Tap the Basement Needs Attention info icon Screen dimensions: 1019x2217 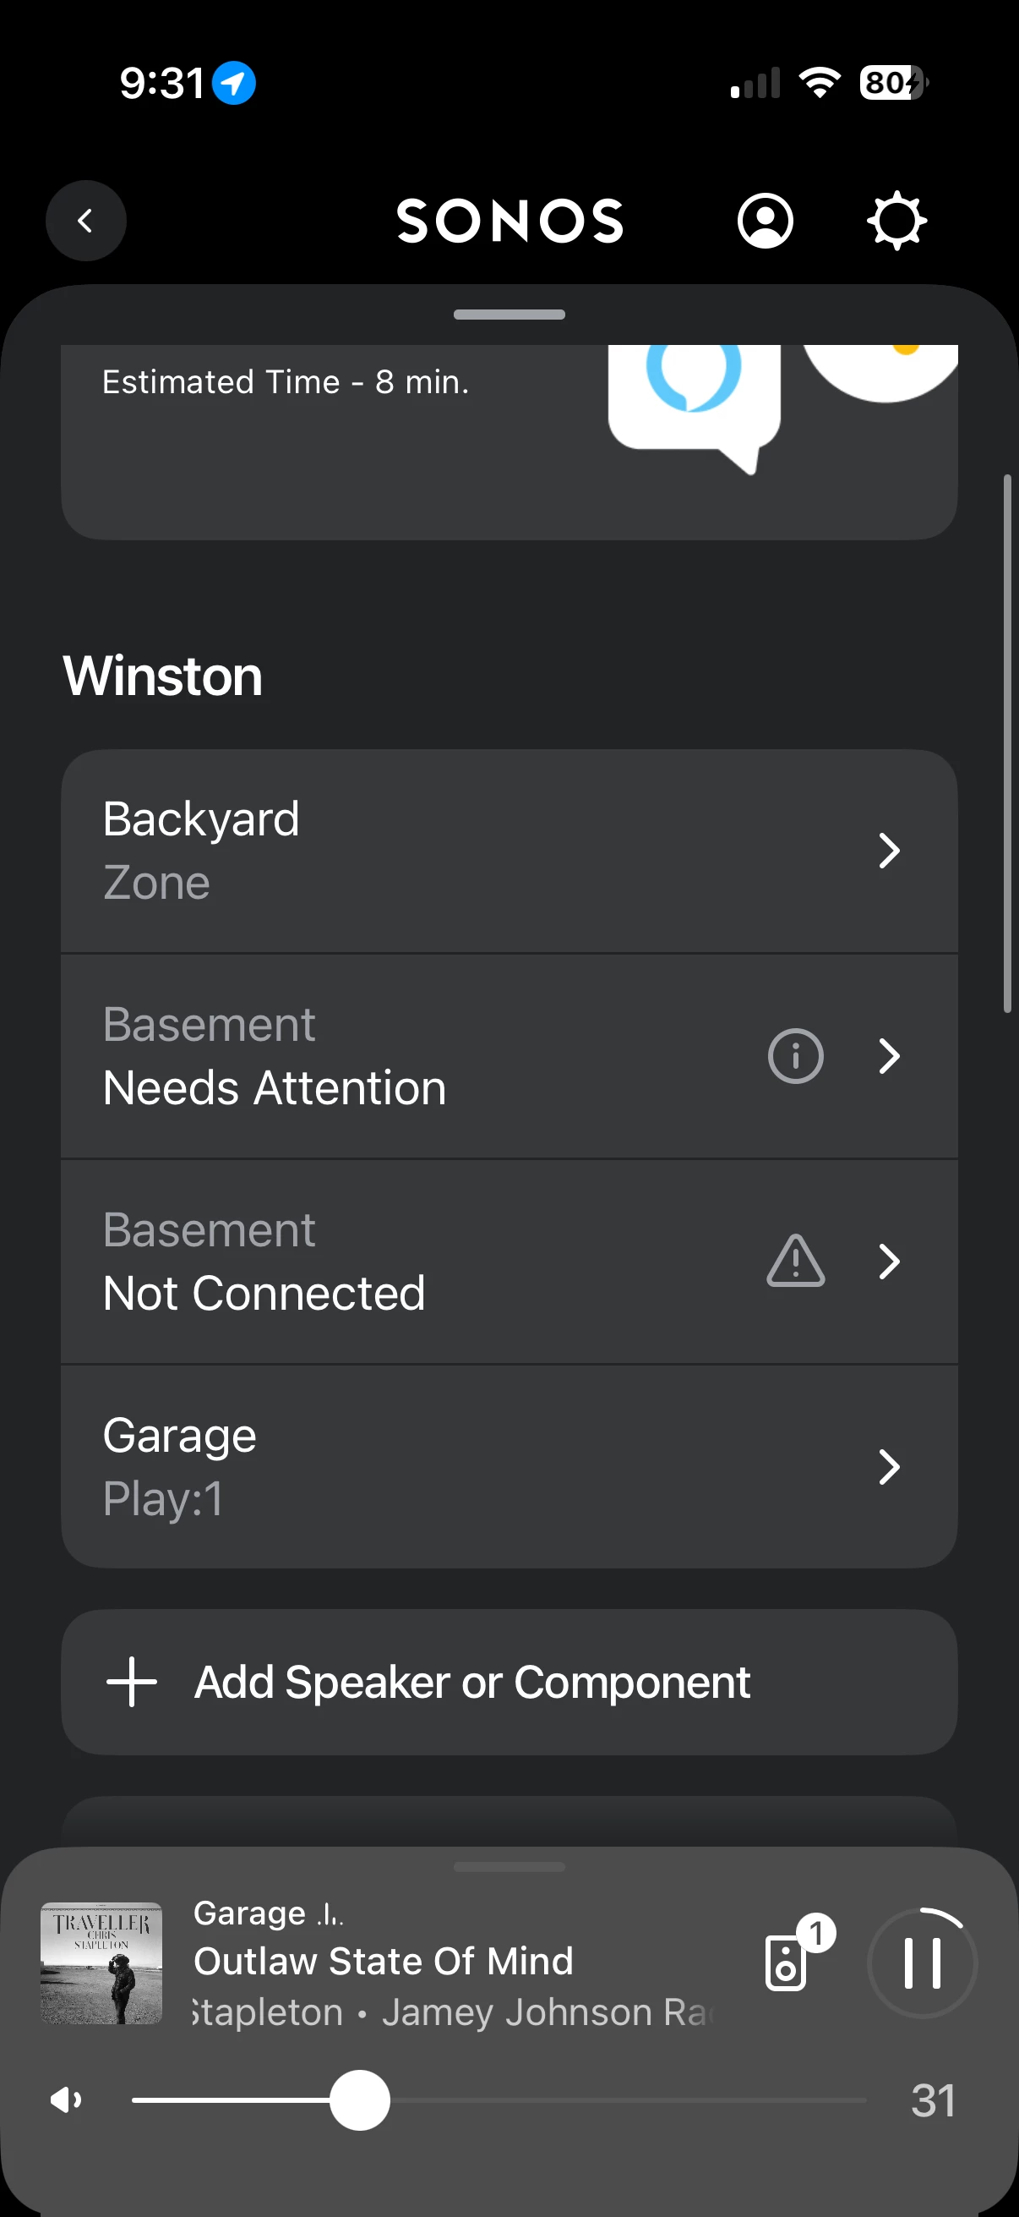coord(795,1056)
